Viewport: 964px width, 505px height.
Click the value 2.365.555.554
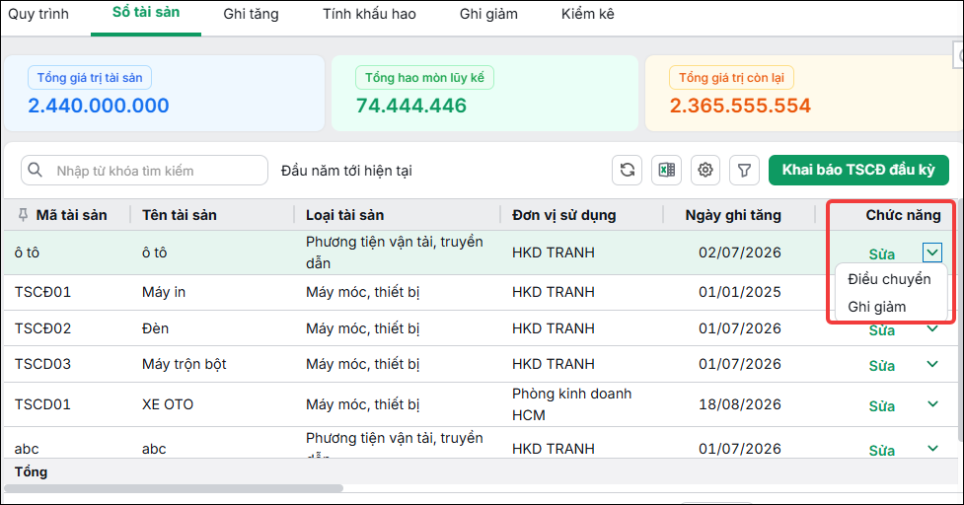(740, 106)
